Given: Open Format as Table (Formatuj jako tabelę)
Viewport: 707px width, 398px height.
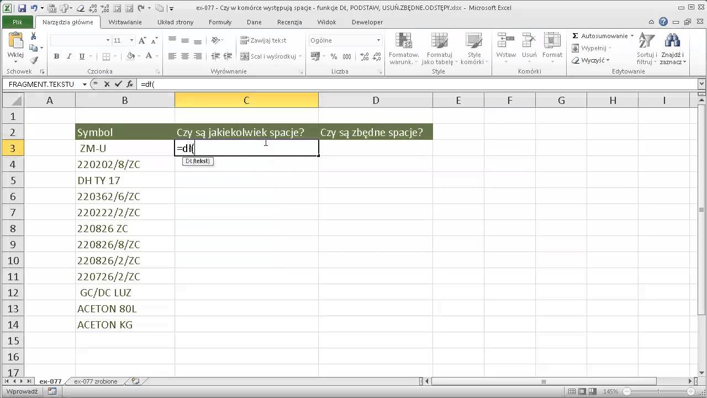Looking at the screenshot, I should coord(440,49).
